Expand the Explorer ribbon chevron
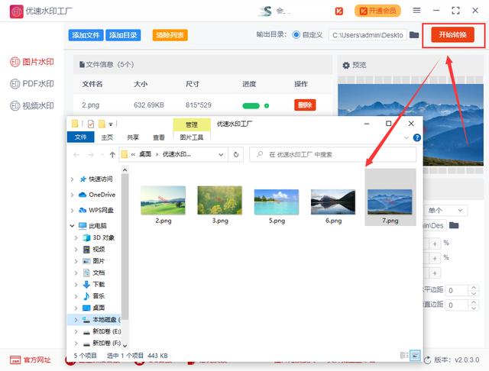The width and height of the screenshot is (489, 371). 406,137
